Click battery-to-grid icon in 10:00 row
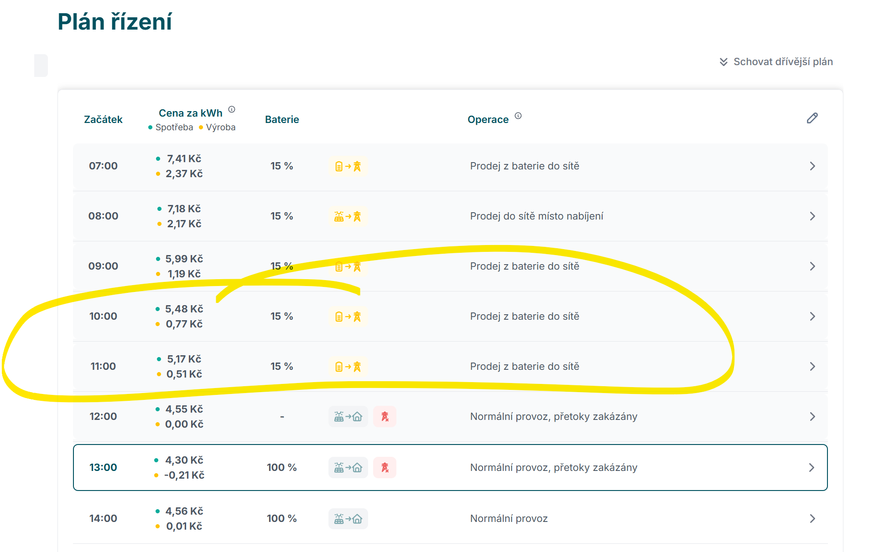Screen dimensions: 879x552 [x=348, y=317]
